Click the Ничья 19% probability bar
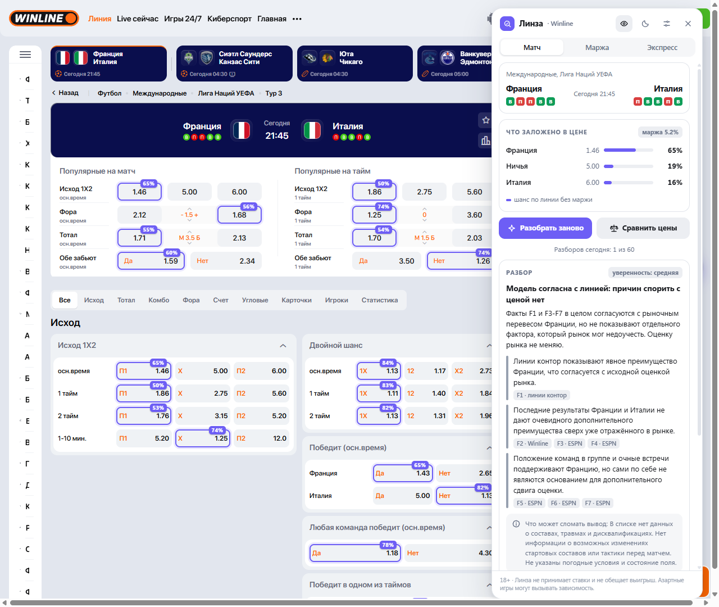Image resolution: width=719 pixels, height=607 pixels. 629,166
